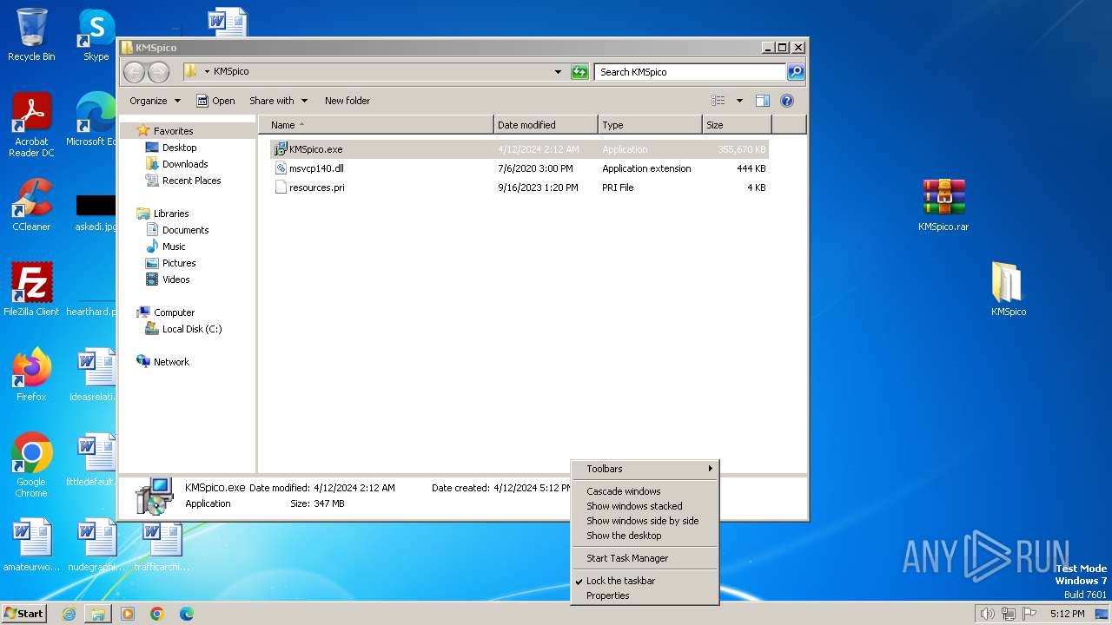This screenshot has height=625, width=1112.
Task: Click Windows Explorer taskbar button
Action: click(x=98, y=614)
